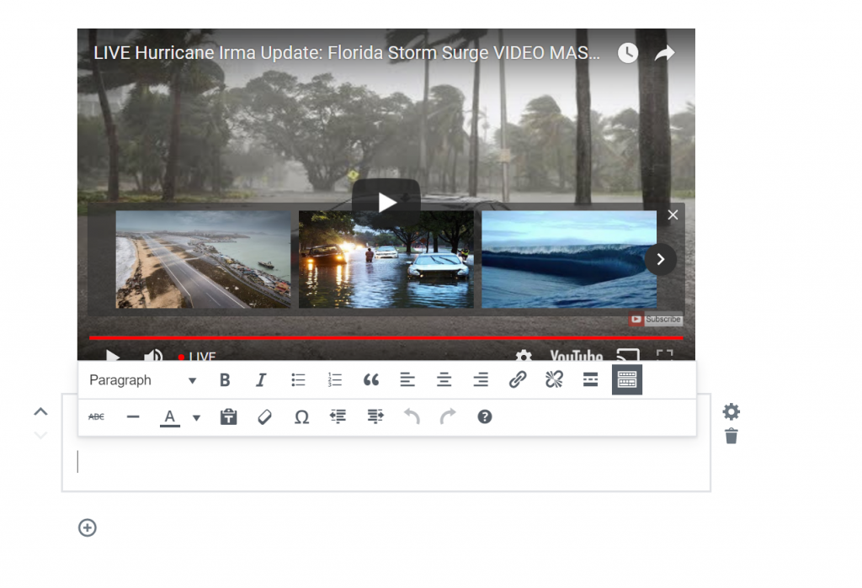
Task: Apply blockquote formatting
Action: point(371,379)
